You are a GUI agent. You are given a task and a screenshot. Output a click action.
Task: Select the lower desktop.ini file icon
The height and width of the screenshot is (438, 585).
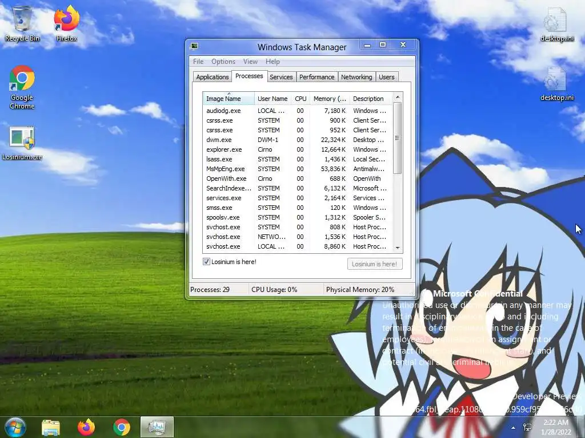[x=556, y=84]
